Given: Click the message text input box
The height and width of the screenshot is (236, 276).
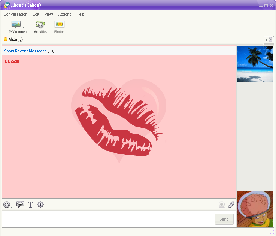Looking at the screenshot, I should pyautogui.click(x=108, y=219).
